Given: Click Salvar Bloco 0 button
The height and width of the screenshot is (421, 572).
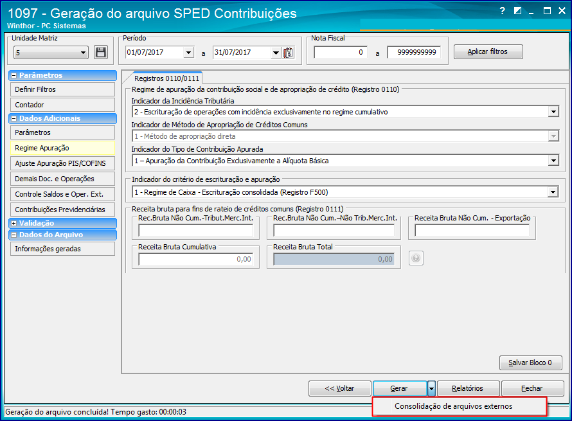Looking at the screenshot, I should [x=530, y=363].
